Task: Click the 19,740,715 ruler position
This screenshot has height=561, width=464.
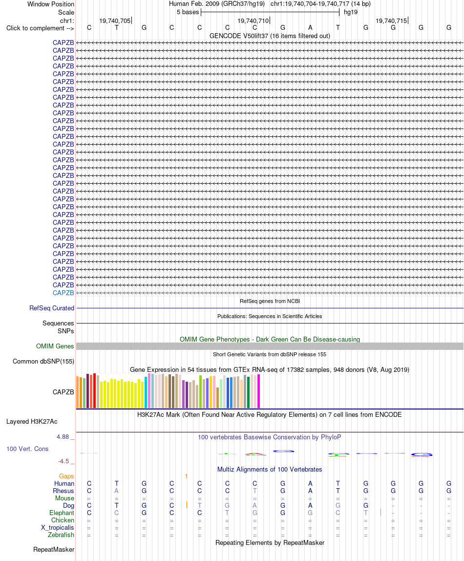Action: 391,21
